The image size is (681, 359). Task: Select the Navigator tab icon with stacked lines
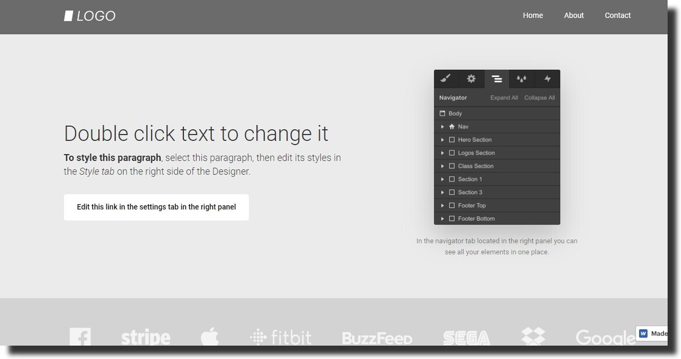[x=497, y=79]
